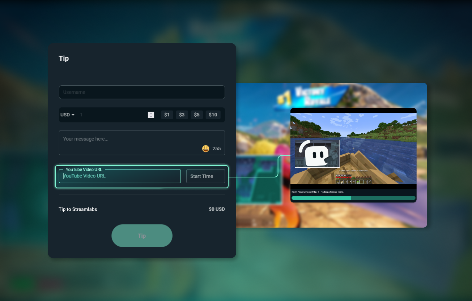Expand the currency selector chevron
The width and height of the screenshot is (472, 301).
coord(72,115)
